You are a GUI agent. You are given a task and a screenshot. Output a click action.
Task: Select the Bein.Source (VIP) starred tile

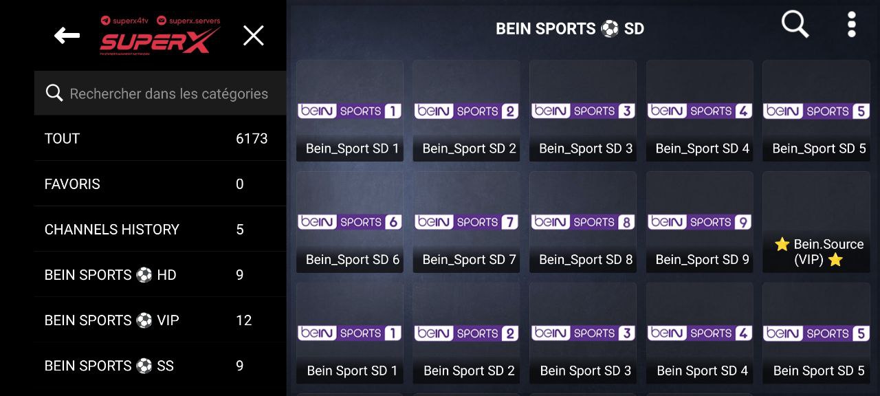(816, 222)
